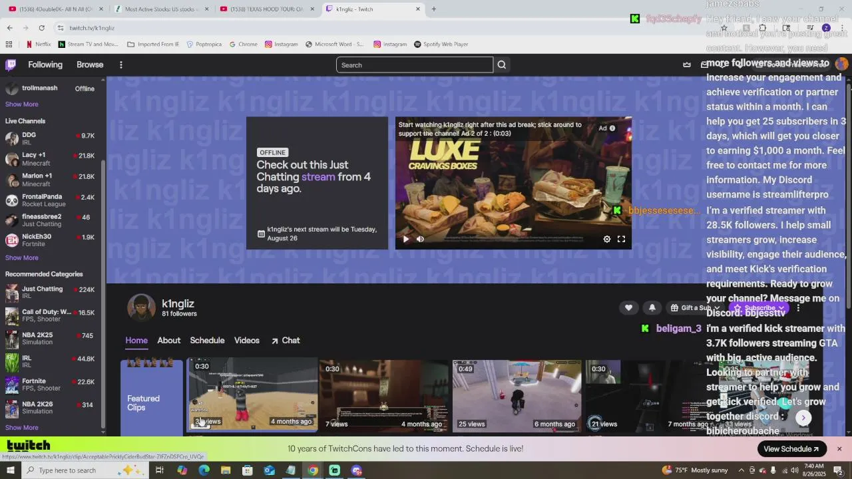This screenshot has height=479, width=852.
Task: Click View Schedule banner button
Action: click(791, 449)
